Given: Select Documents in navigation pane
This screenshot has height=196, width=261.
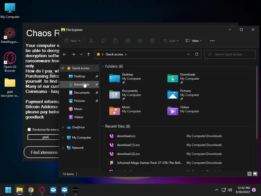Looking at the screenshot, I should [x=79, y=92].
